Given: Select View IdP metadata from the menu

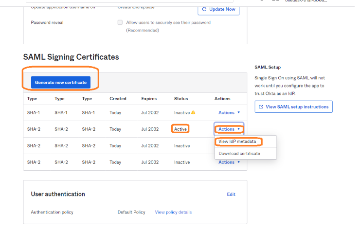Looking at the screenshot, I should tap(238, 142).
